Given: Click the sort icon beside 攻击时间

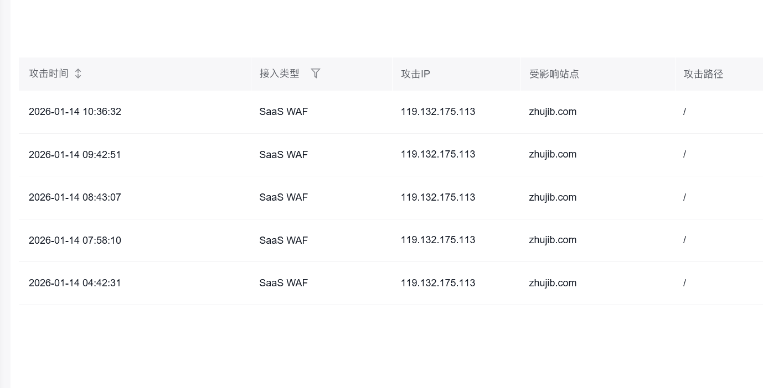Looking at the screenshot, I should pyautogui.click(x=78, y=74).
